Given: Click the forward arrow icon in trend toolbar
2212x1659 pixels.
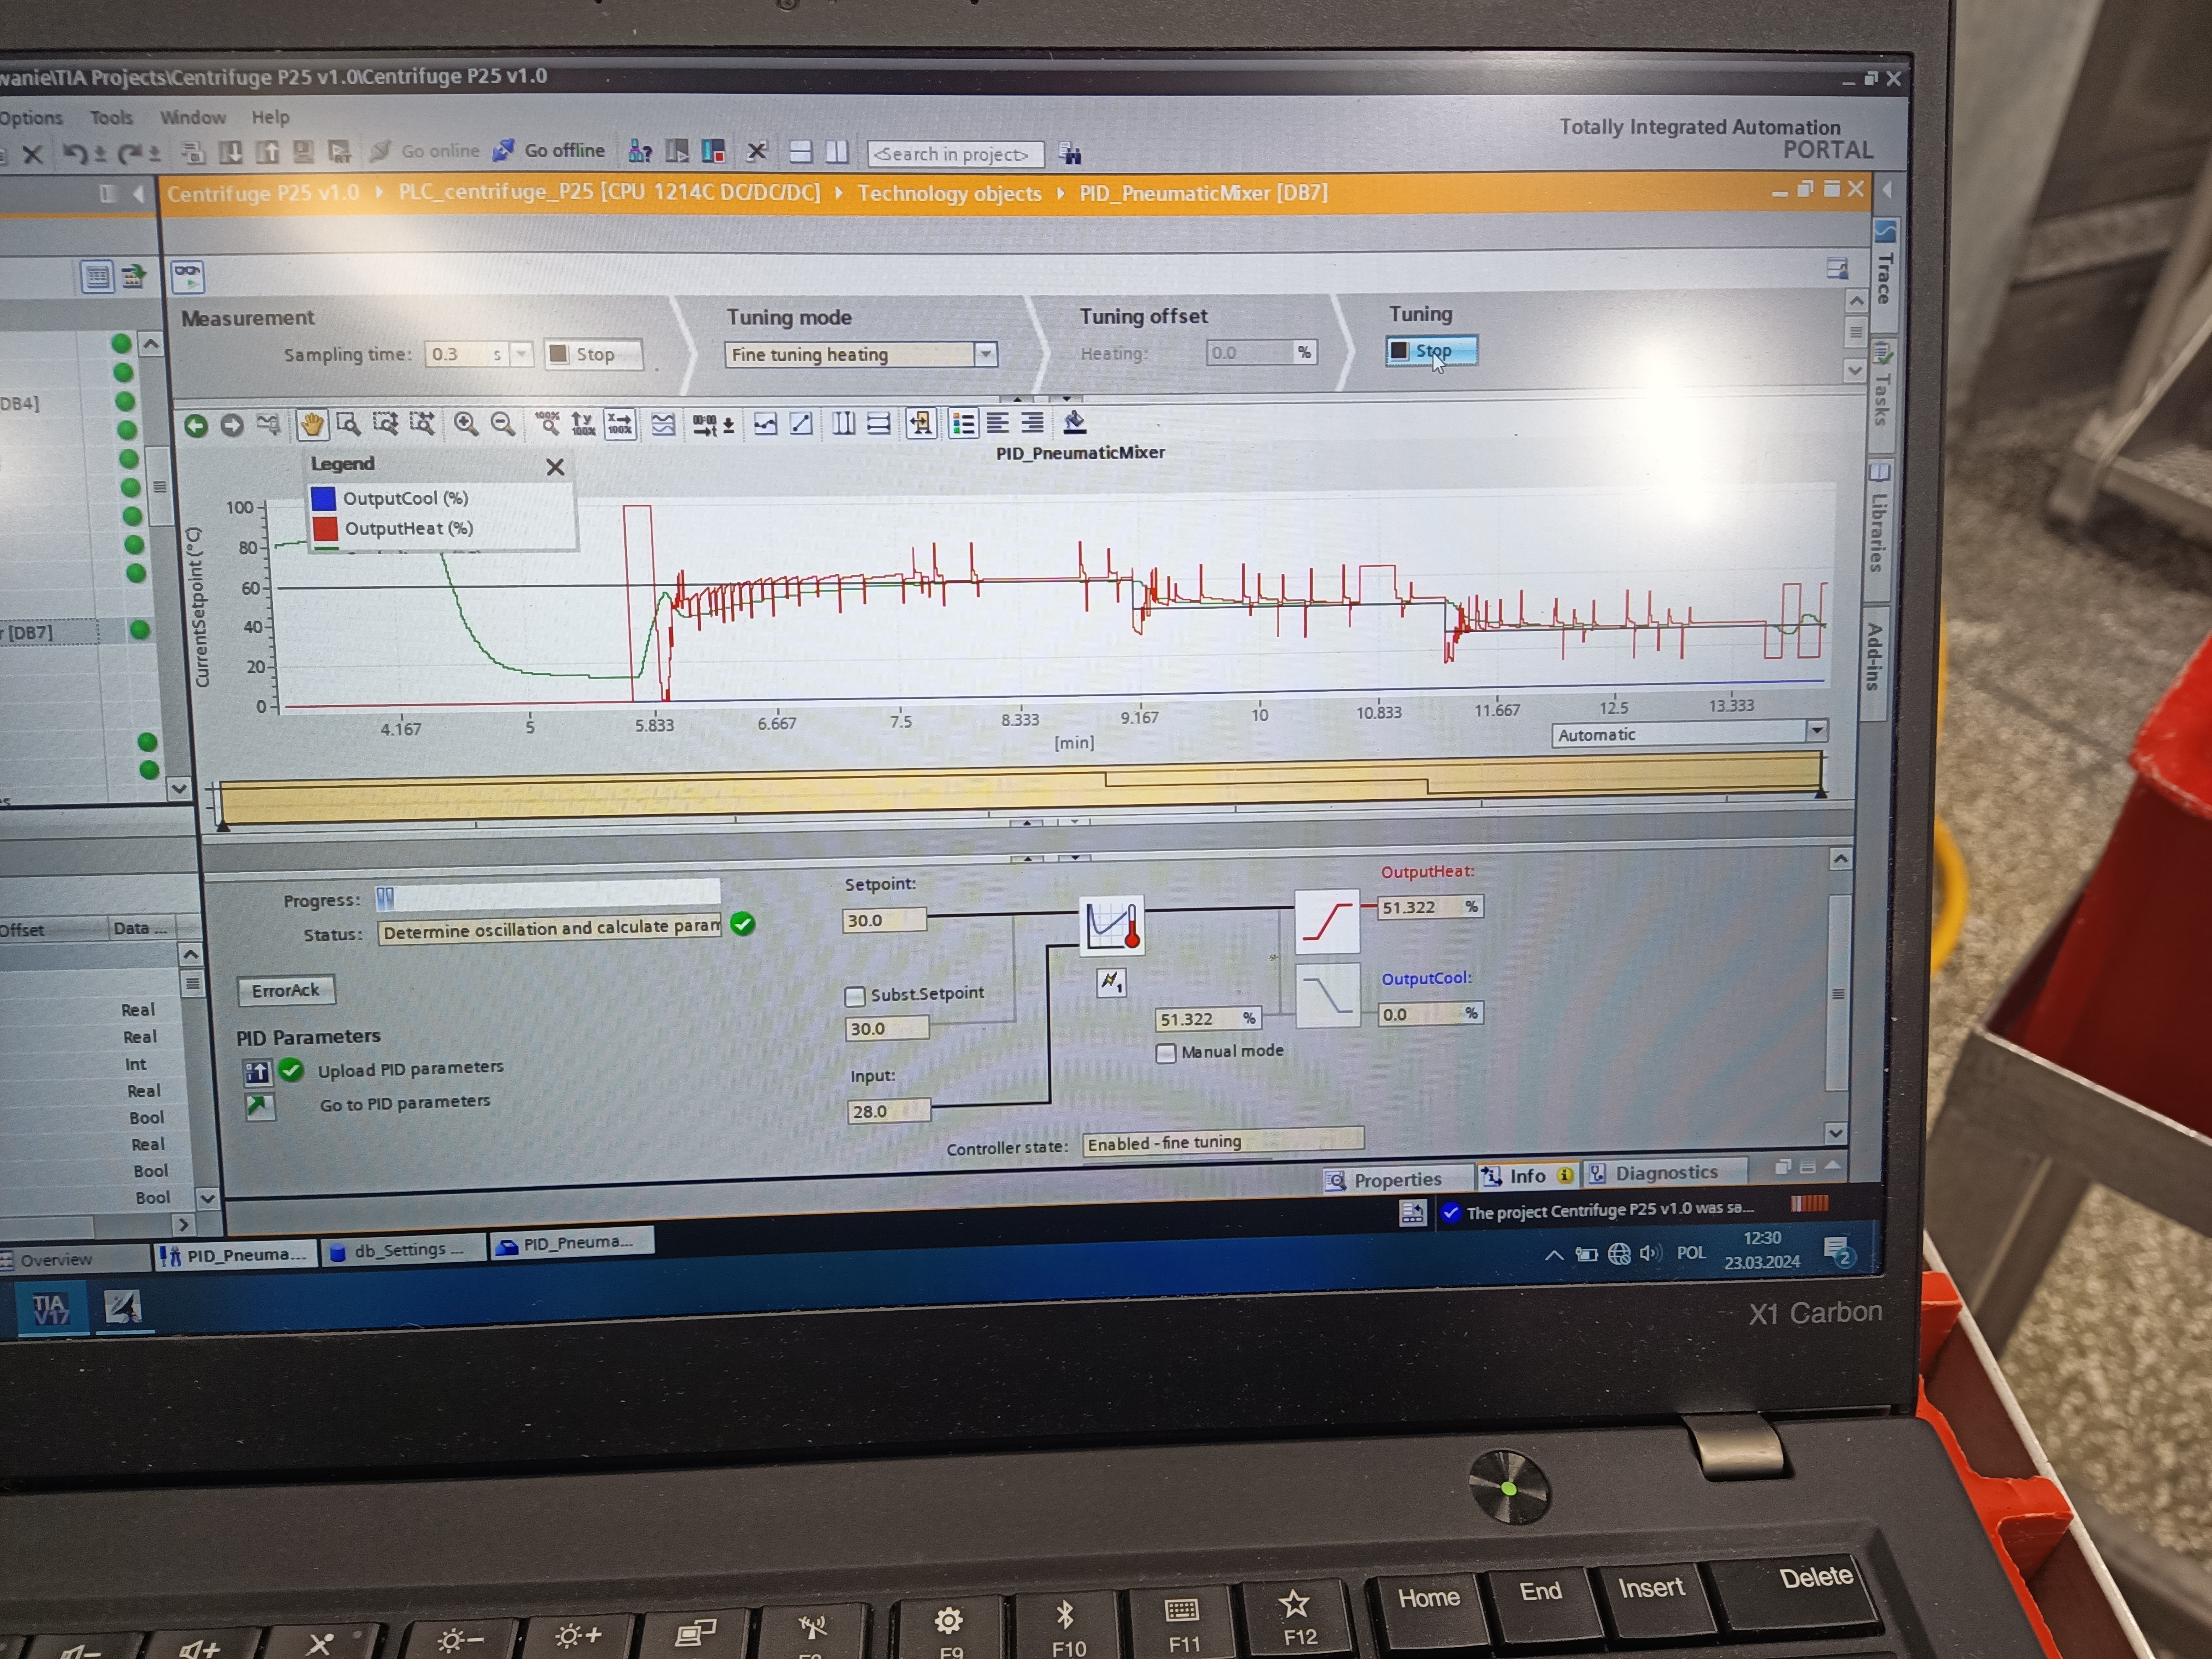Looking at the screenshot, I should (232, 425).
